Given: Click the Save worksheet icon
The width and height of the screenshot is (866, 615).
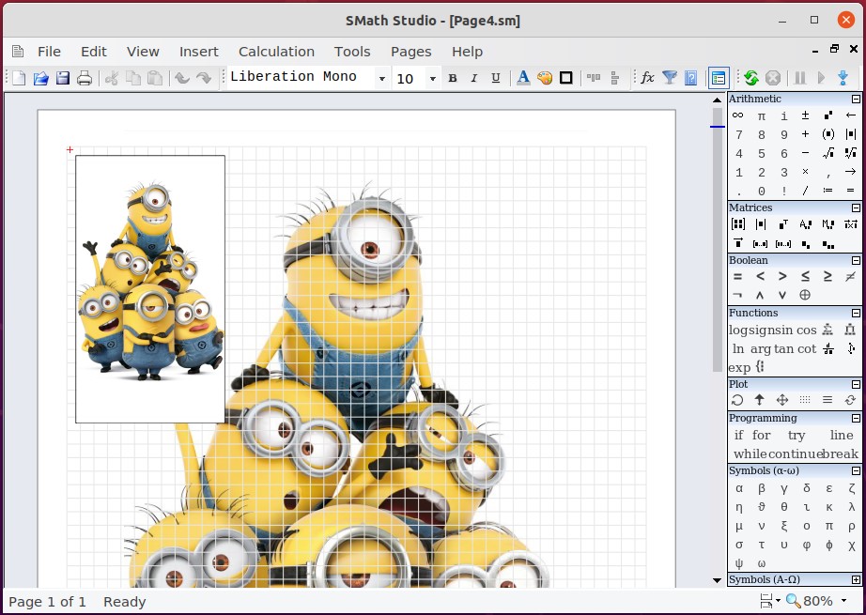Looking at the screenshot, I should (x=63, y=78).
